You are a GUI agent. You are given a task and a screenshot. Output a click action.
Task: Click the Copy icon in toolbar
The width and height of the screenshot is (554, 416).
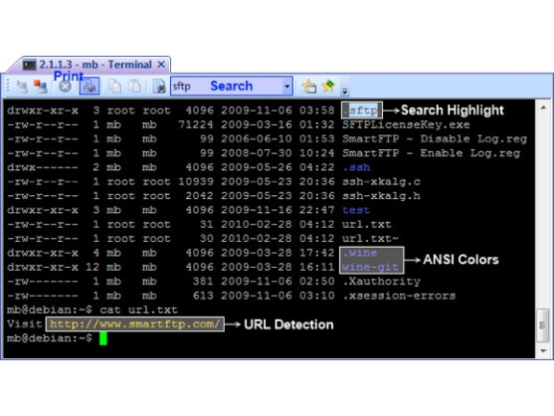[114, 87]
